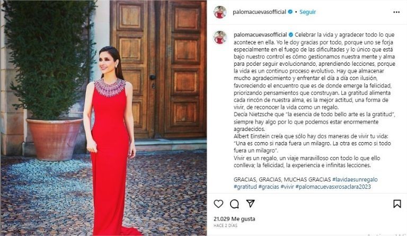Open comments with the speech bubble icon
This screenshot has height=236, width=407.
click(234, 204)
